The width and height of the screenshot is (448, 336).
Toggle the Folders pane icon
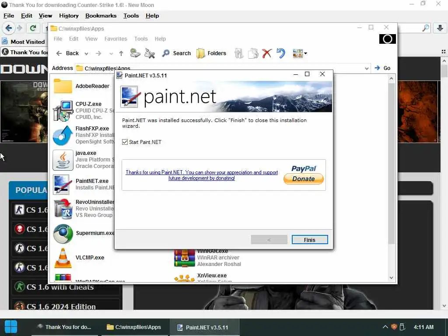coord(200,53)
